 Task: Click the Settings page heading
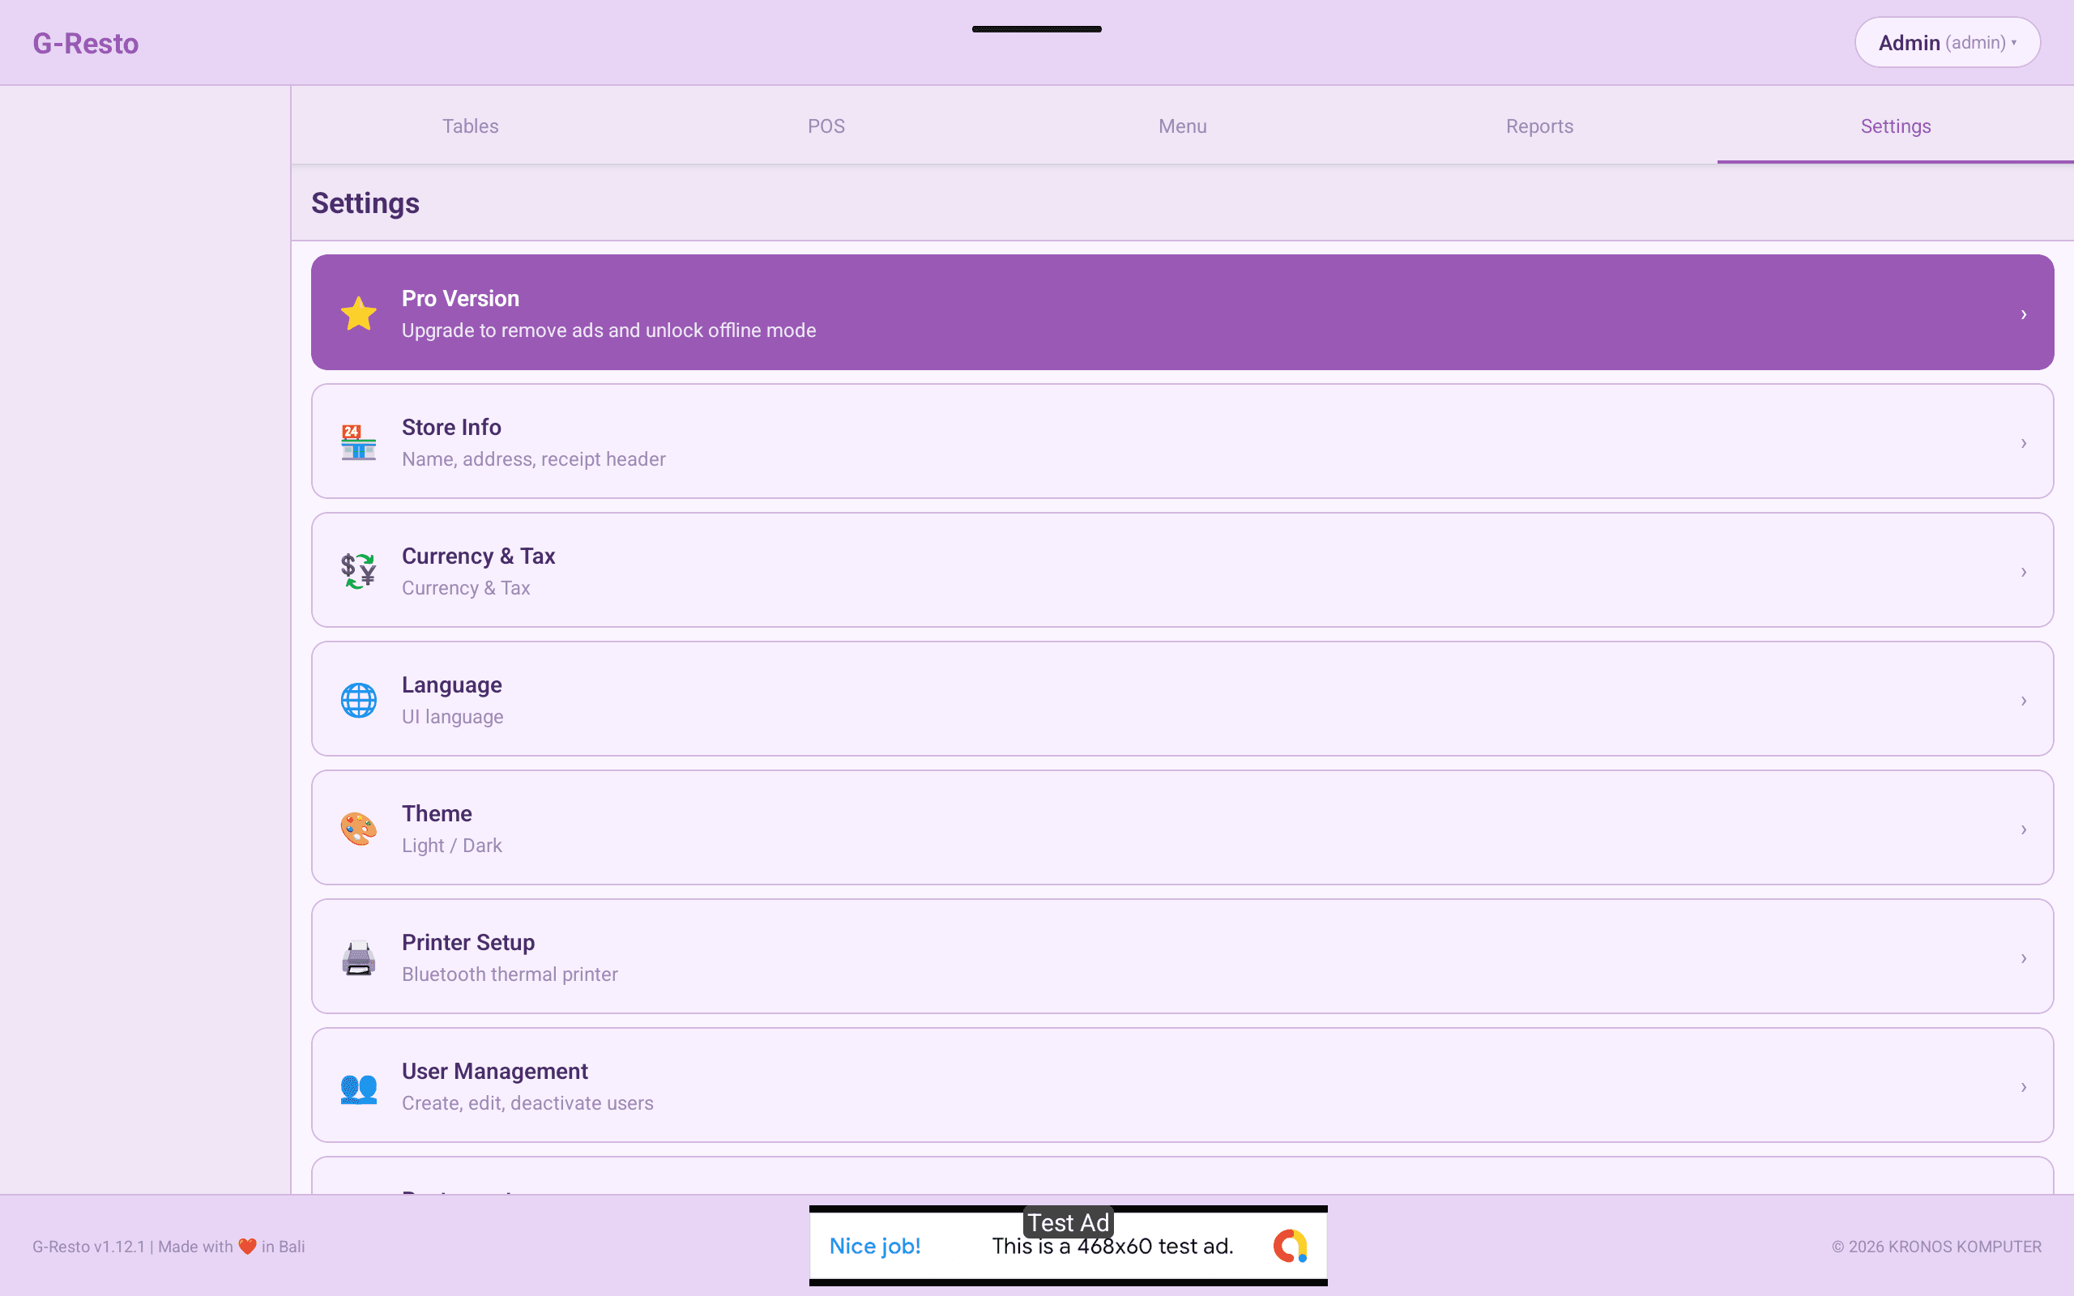[x=365, y=203]
